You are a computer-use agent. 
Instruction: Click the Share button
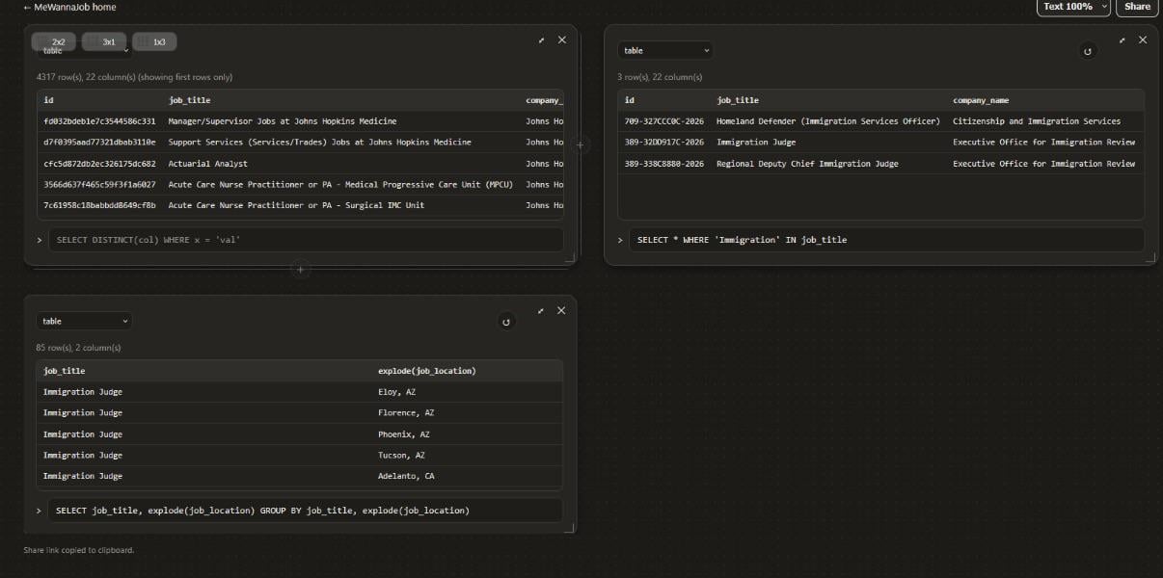[1137, 7]
